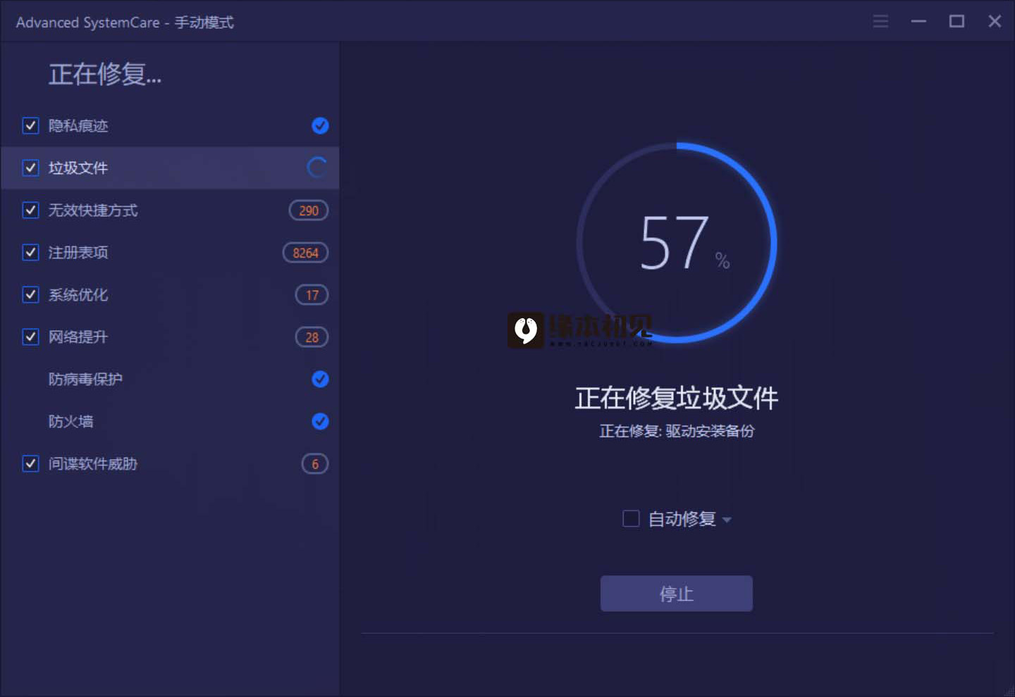Select the 注册表项 list item
The height and width of the screenshot is (697, 1015).
pyautogui.click(x=170, y=252)
